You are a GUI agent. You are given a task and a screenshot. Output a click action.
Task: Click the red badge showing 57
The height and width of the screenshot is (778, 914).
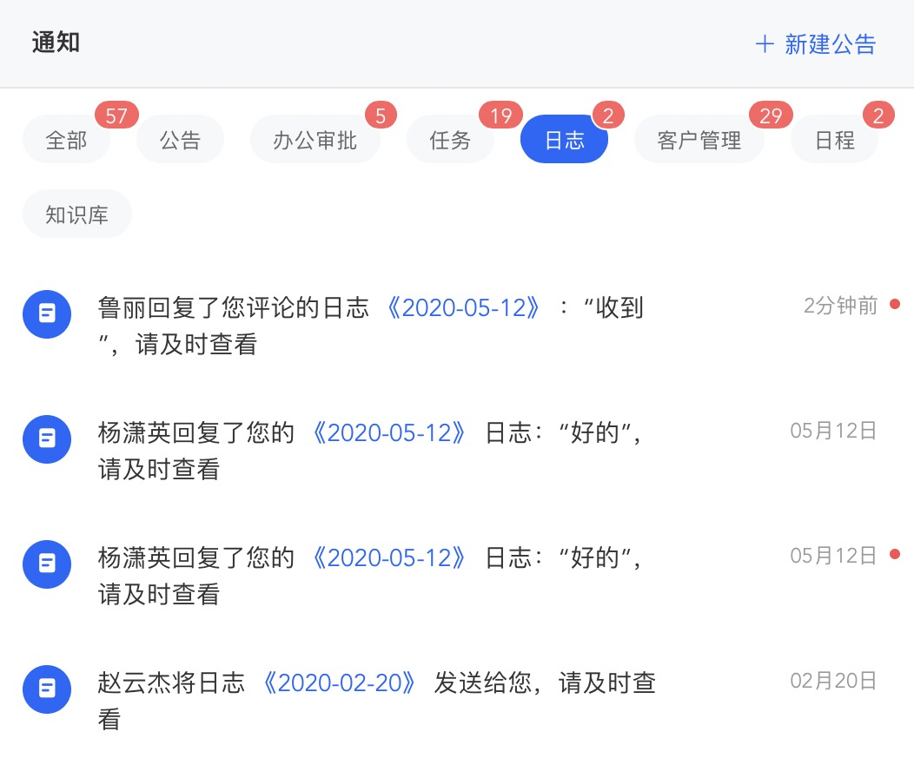tap(116, 115)
